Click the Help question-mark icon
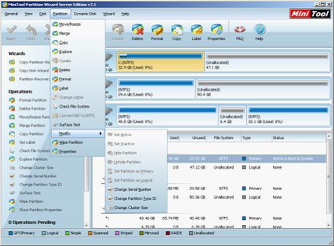 260,32
